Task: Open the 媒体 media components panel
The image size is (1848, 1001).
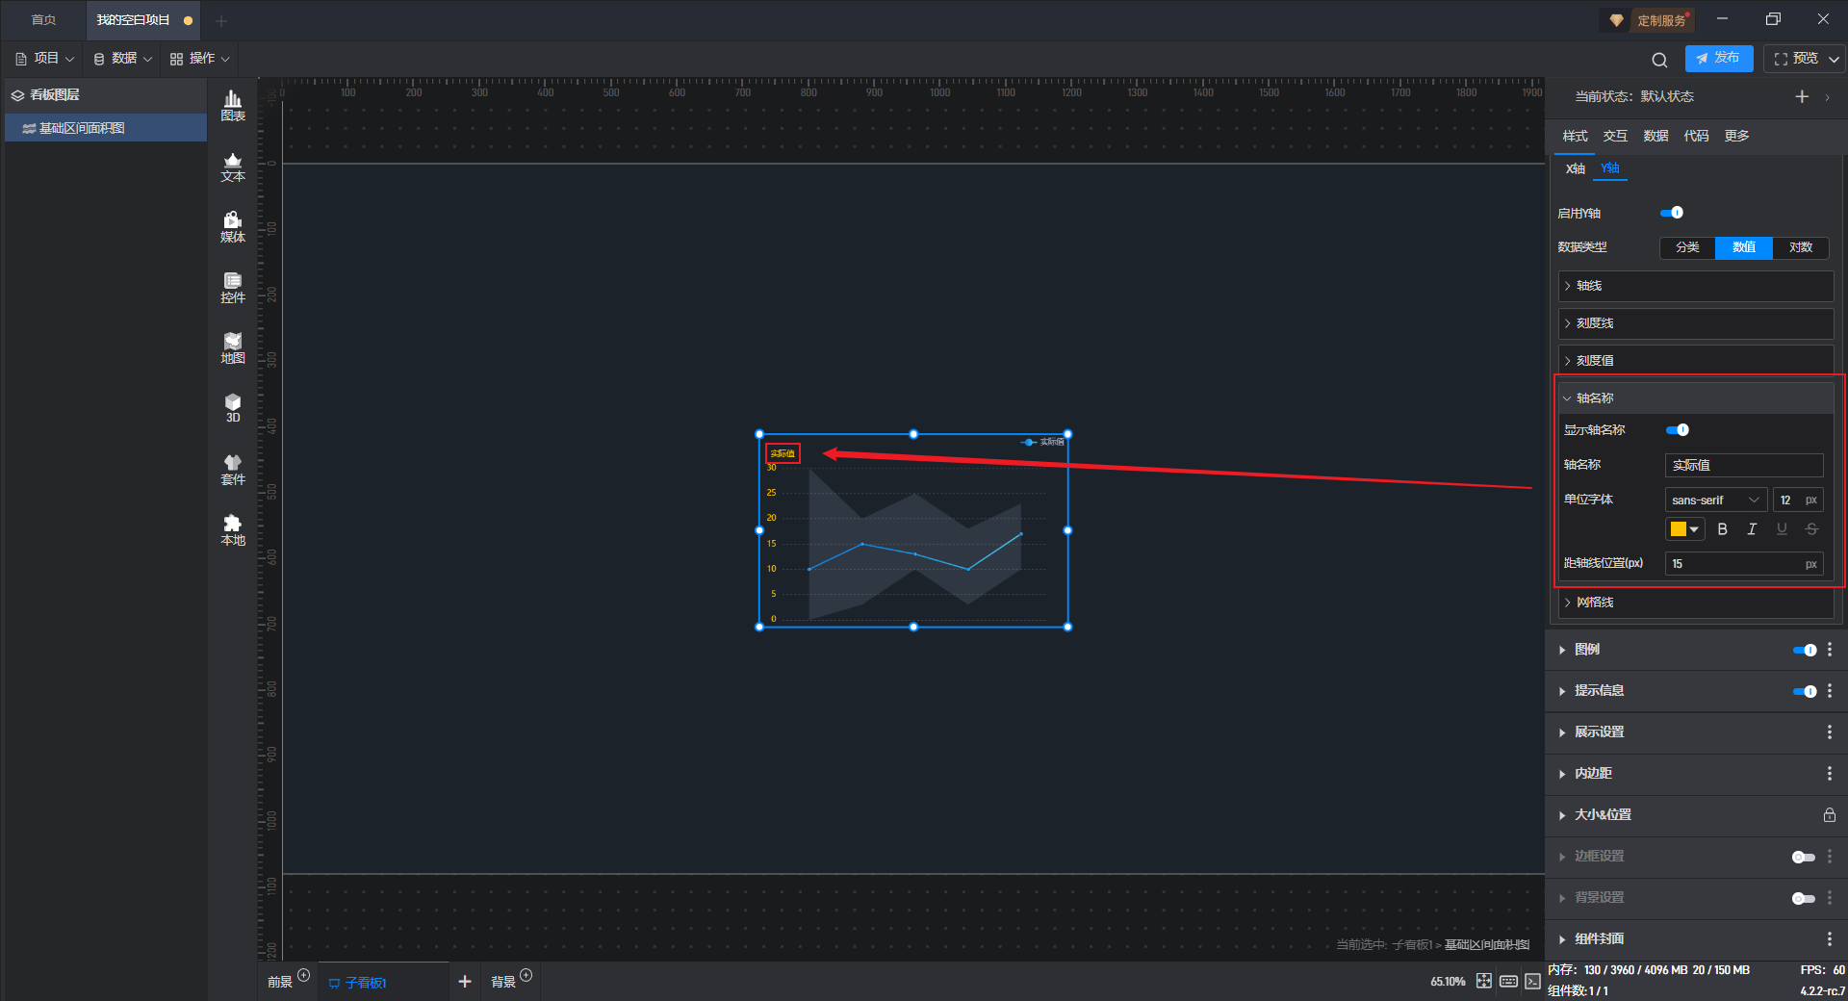Action: [233, 227]
